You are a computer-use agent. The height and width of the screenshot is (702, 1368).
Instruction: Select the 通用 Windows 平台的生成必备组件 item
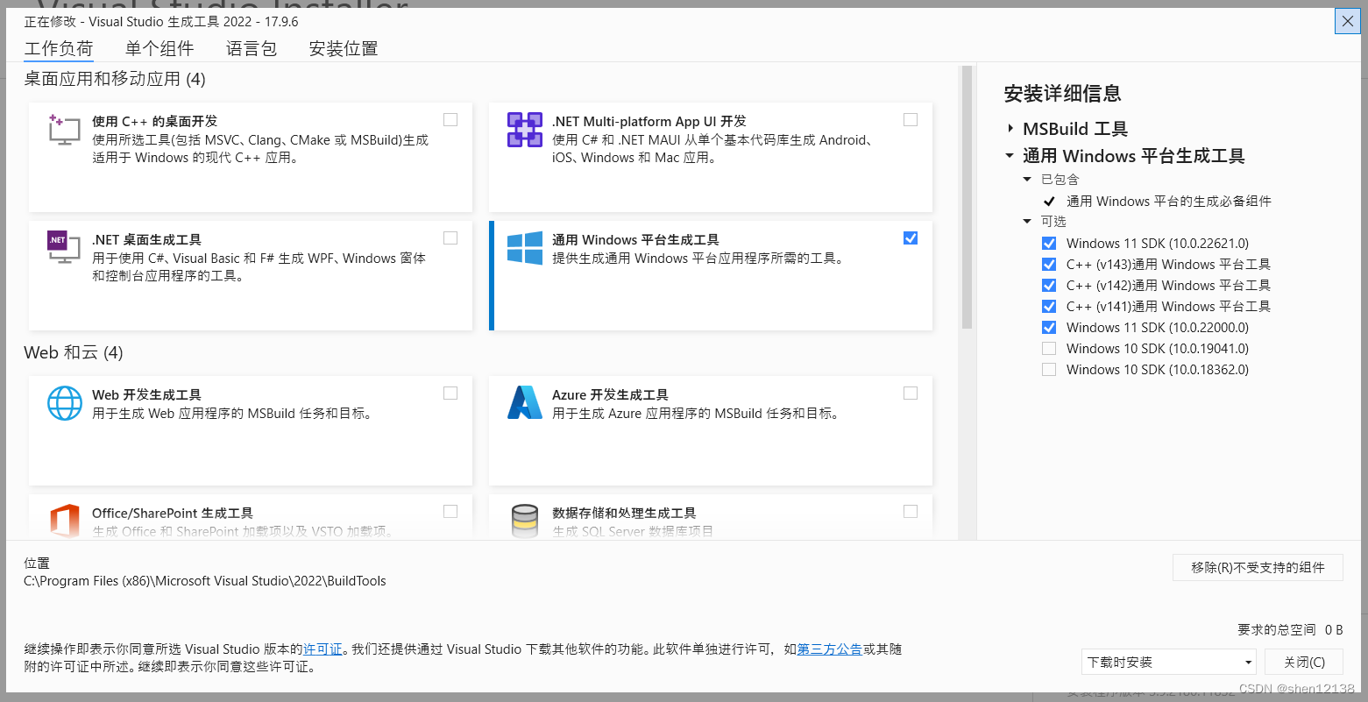(x=1168, y=201)
